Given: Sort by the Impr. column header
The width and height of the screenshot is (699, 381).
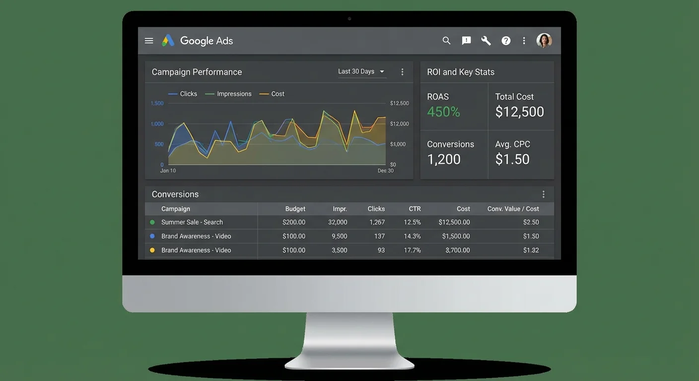Looking at the screenshot, I should (x=340, y=209).
